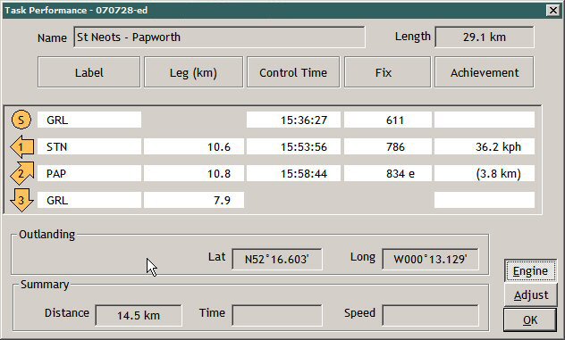Click control time 15:53:56

click(293, 146)
